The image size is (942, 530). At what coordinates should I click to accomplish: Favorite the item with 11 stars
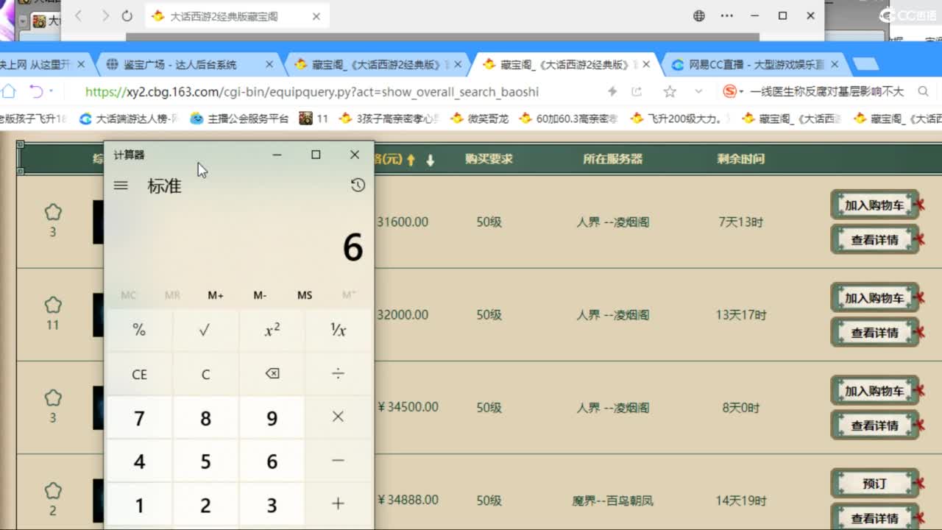(53, 305)
